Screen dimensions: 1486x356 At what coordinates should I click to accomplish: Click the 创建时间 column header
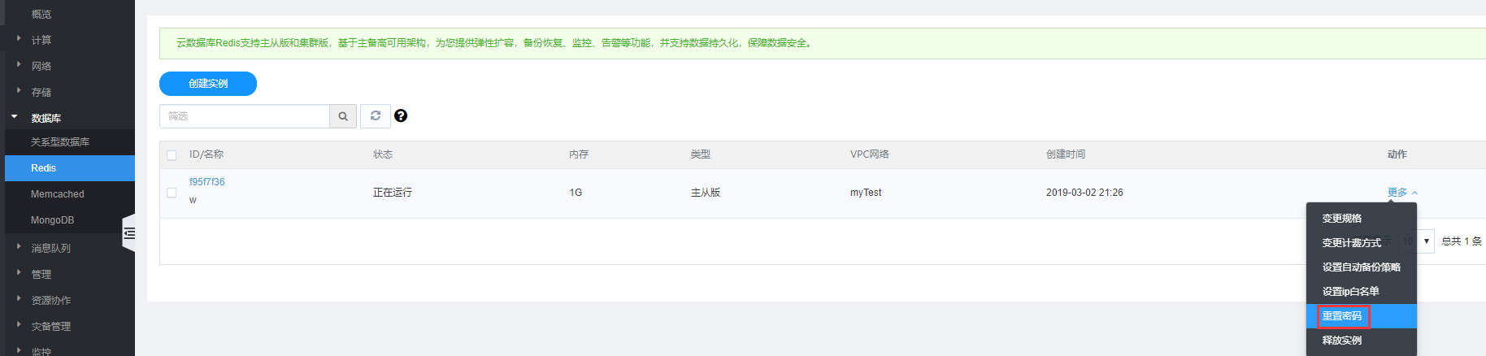coord(1066,154)
